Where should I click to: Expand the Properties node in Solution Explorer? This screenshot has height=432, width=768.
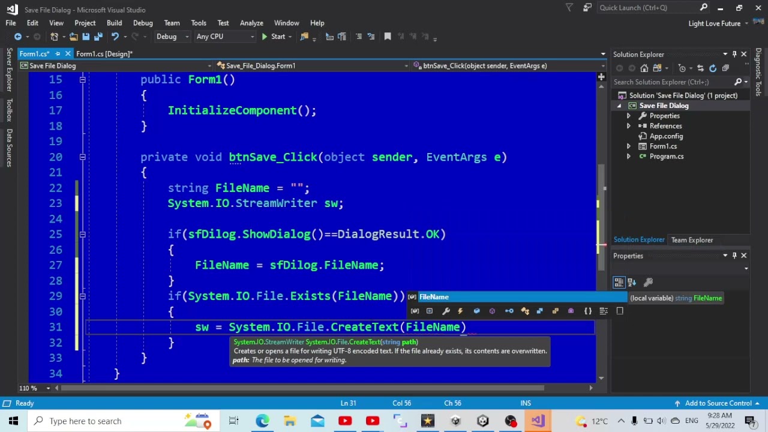629,116
